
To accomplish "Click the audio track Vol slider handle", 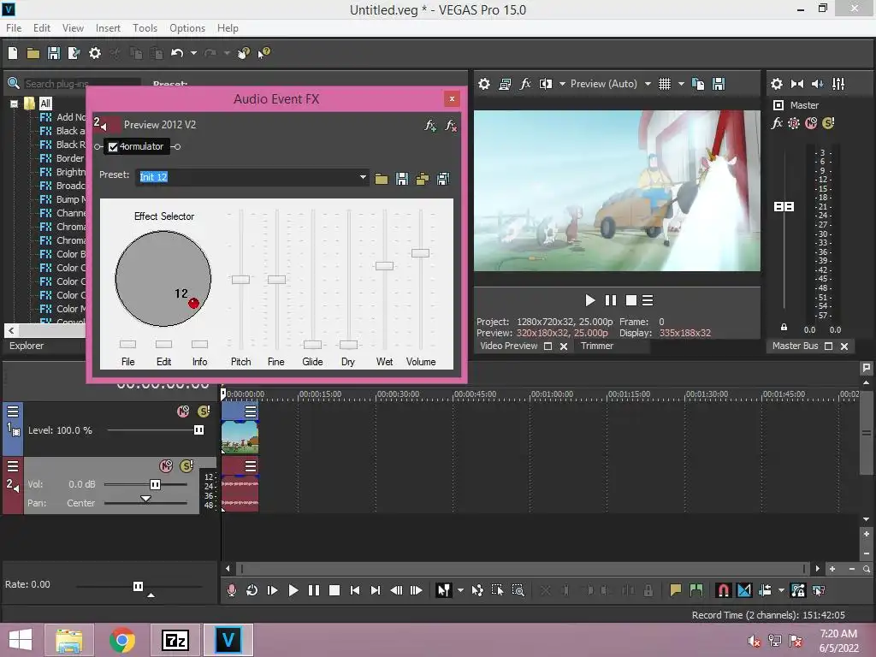I will [156, 484].
